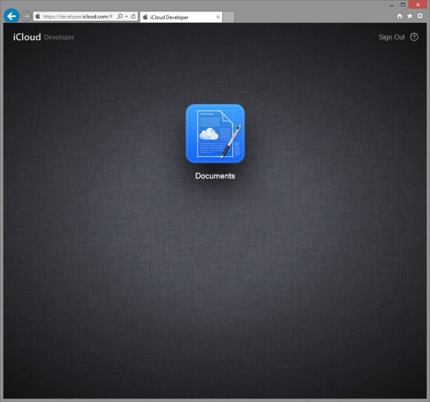The height and width of the screenshot is (402, 430).
Task: Maximize the browser window
Action: [x=403, y=5]
